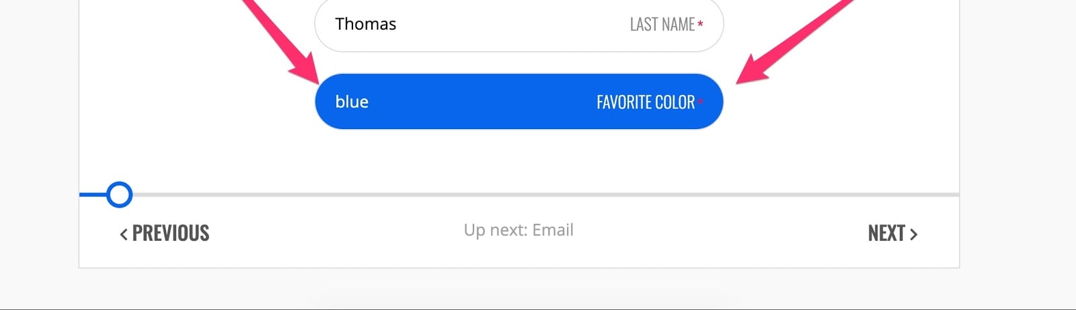Click the red asterisk after LAST NAME
Image resolution: width=1076 pixels, height=310 pixels.
click(701, 24)
